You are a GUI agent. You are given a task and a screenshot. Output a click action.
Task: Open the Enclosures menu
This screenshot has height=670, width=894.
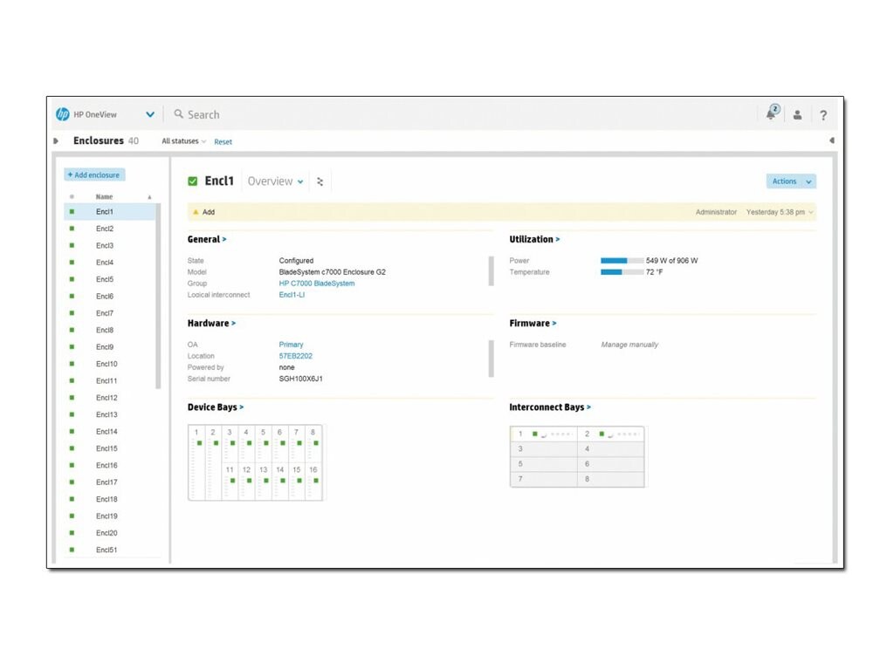point(99,140)
